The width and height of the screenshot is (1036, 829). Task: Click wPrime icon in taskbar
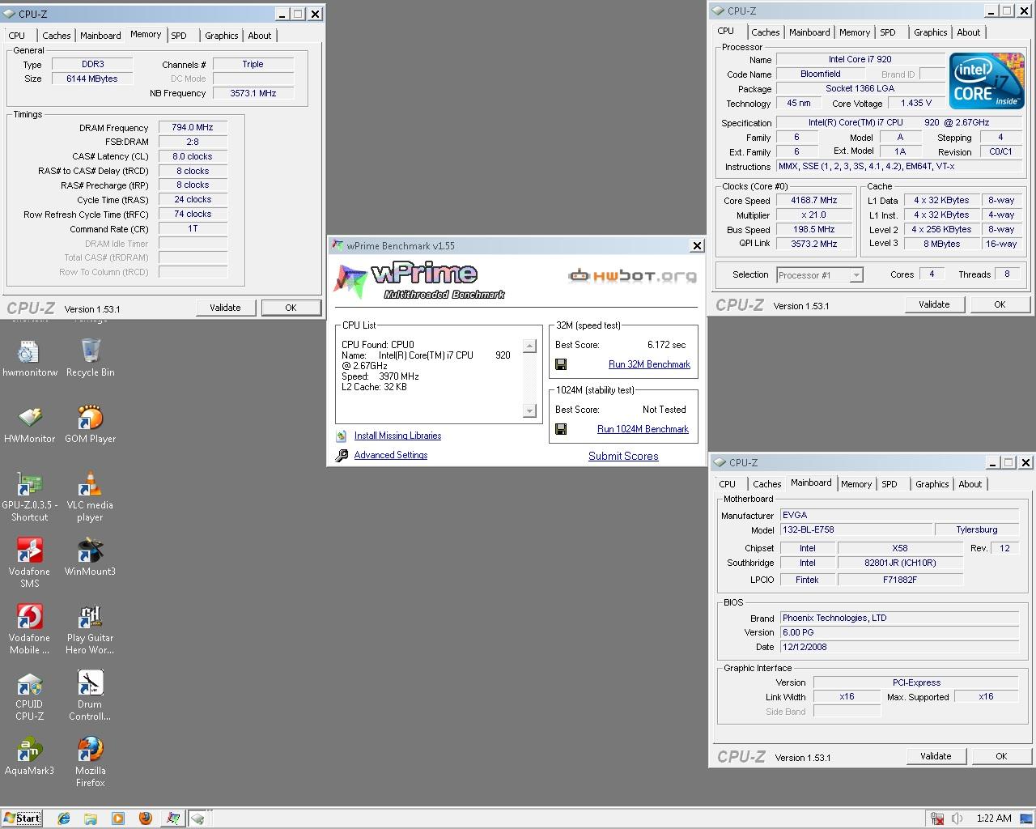(x=172, y=818)
